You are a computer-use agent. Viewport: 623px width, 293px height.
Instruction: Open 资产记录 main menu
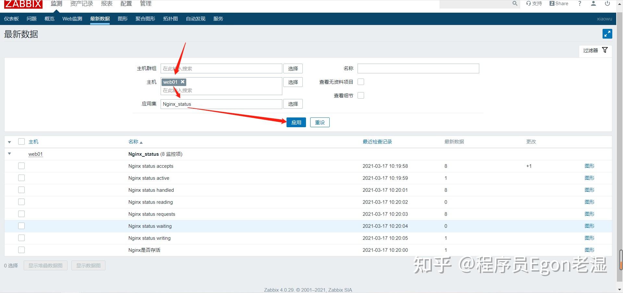[82, 4]
